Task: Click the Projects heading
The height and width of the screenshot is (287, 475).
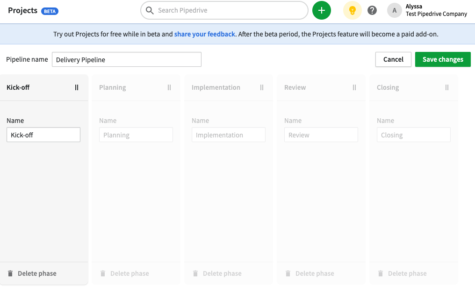Action: click(x=22, y=10)
